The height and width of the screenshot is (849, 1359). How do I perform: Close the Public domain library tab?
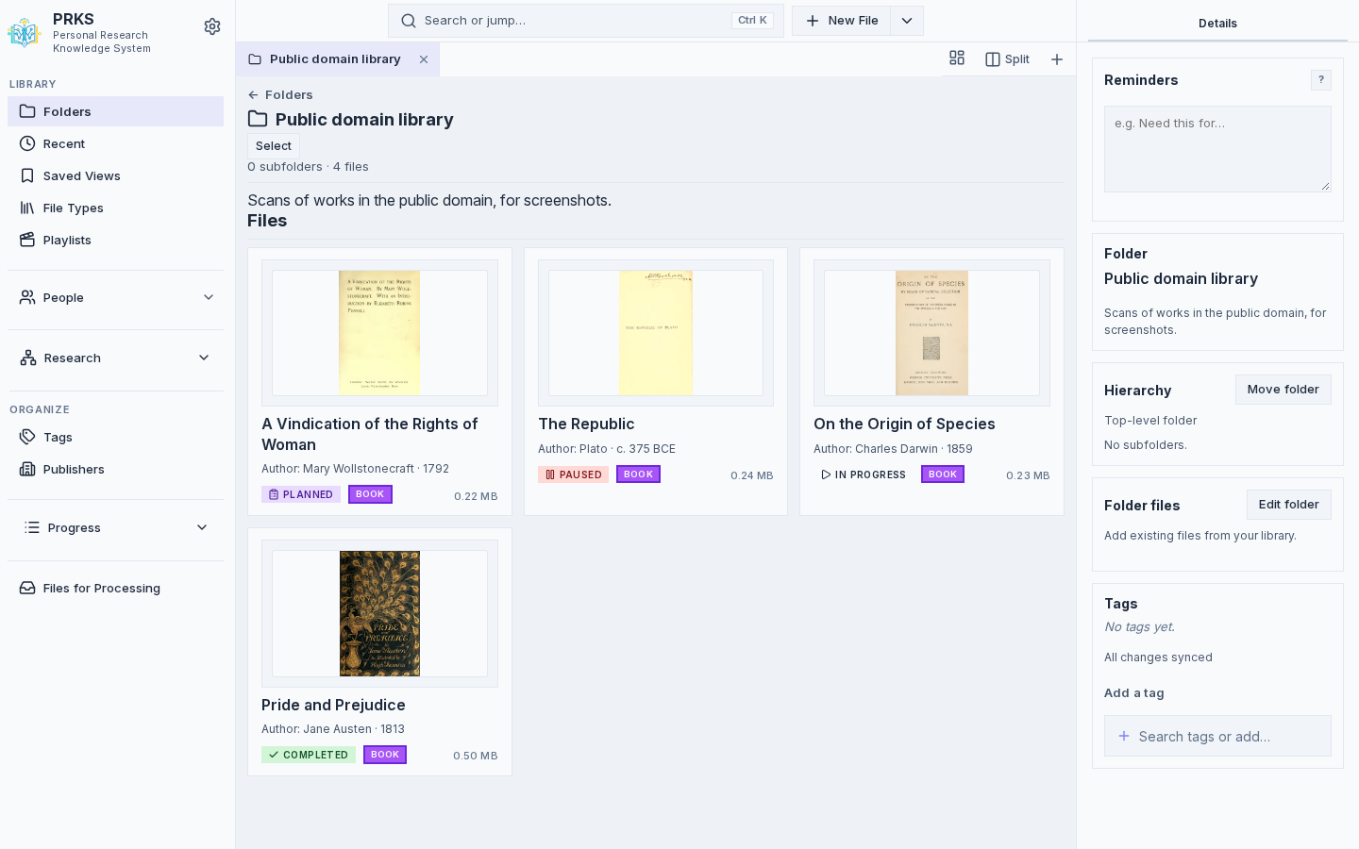pos(424,59)
